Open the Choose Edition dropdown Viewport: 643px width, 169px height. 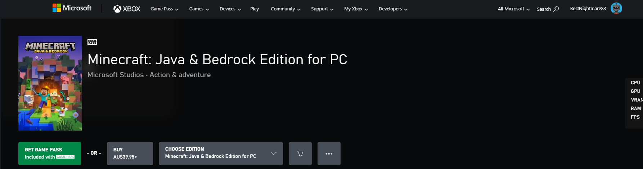point(221,154)
